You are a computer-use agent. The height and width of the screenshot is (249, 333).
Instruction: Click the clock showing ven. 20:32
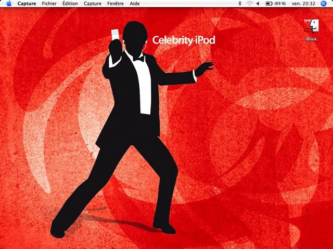[303, 4]
